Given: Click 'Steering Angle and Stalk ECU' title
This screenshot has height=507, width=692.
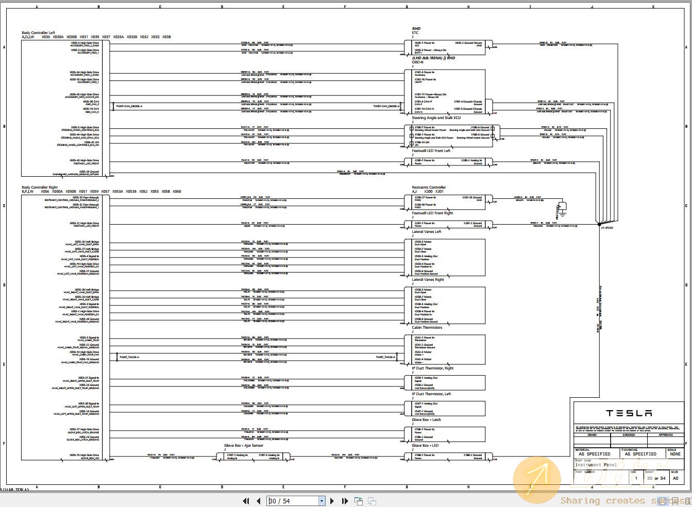Looking at the screenshot, I should [x=436, y=117].
